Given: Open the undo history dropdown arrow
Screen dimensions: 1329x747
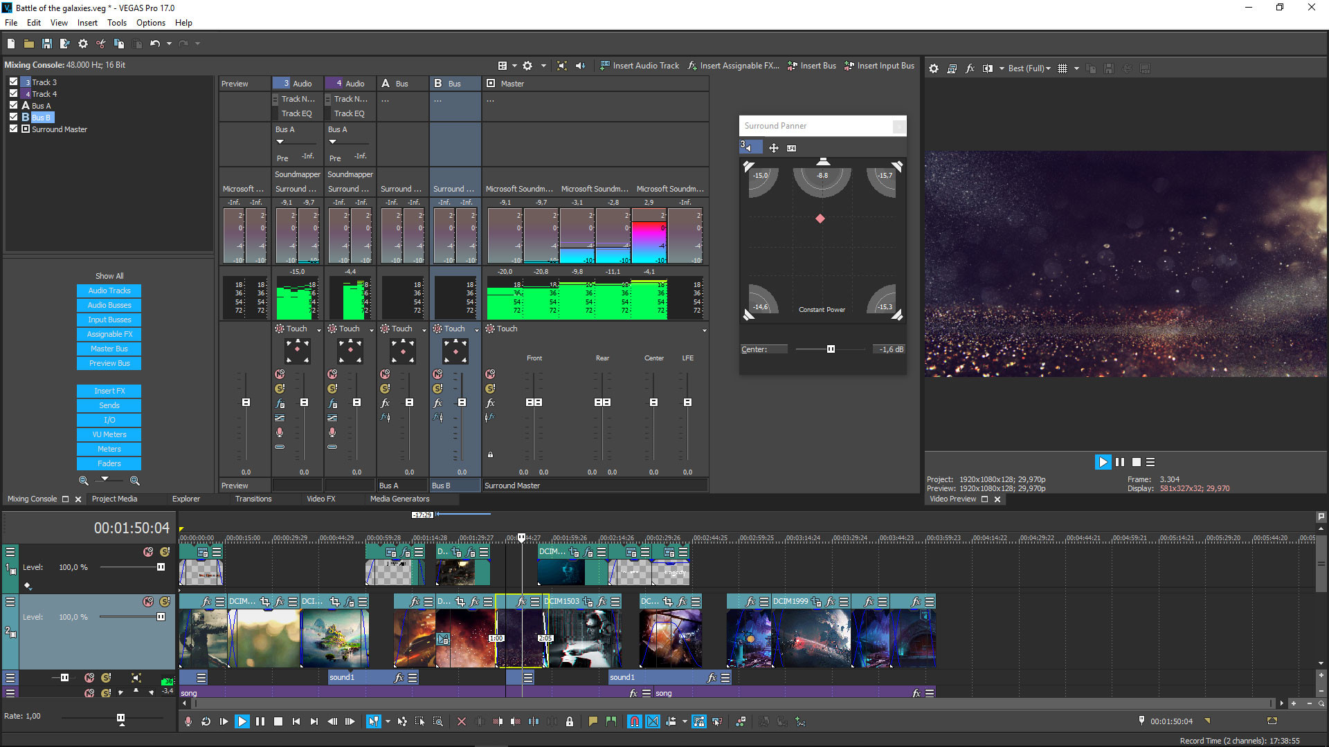Looking at the screenshot, I should [x=169, y=44].
